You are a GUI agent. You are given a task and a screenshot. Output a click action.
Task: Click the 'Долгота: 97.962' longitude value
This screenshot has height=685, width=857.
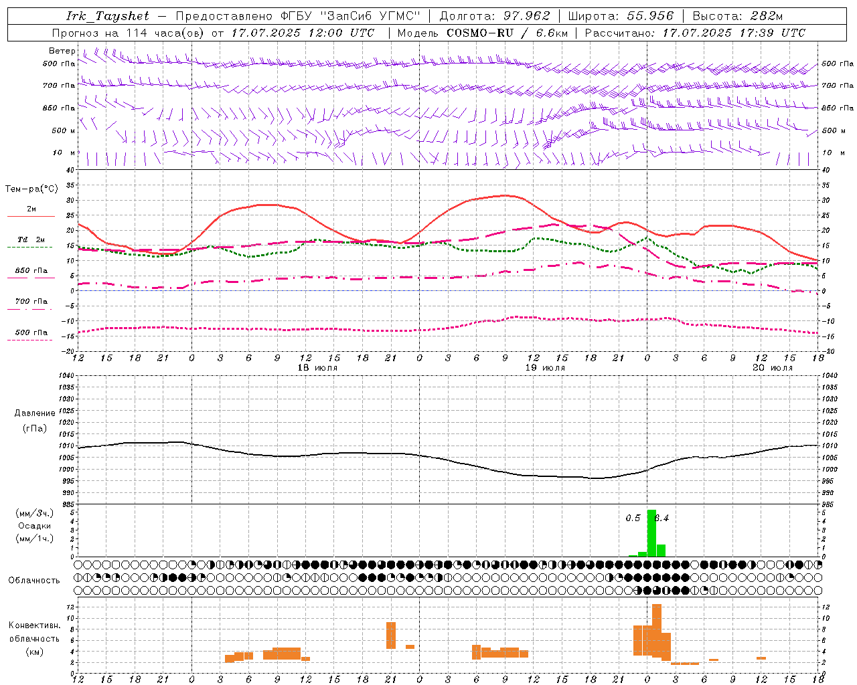tap(495, 16)
